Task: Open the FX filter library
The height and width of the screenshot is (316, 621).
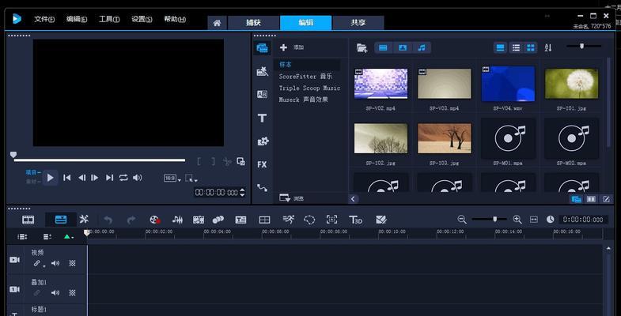Action: pos(262,164)
